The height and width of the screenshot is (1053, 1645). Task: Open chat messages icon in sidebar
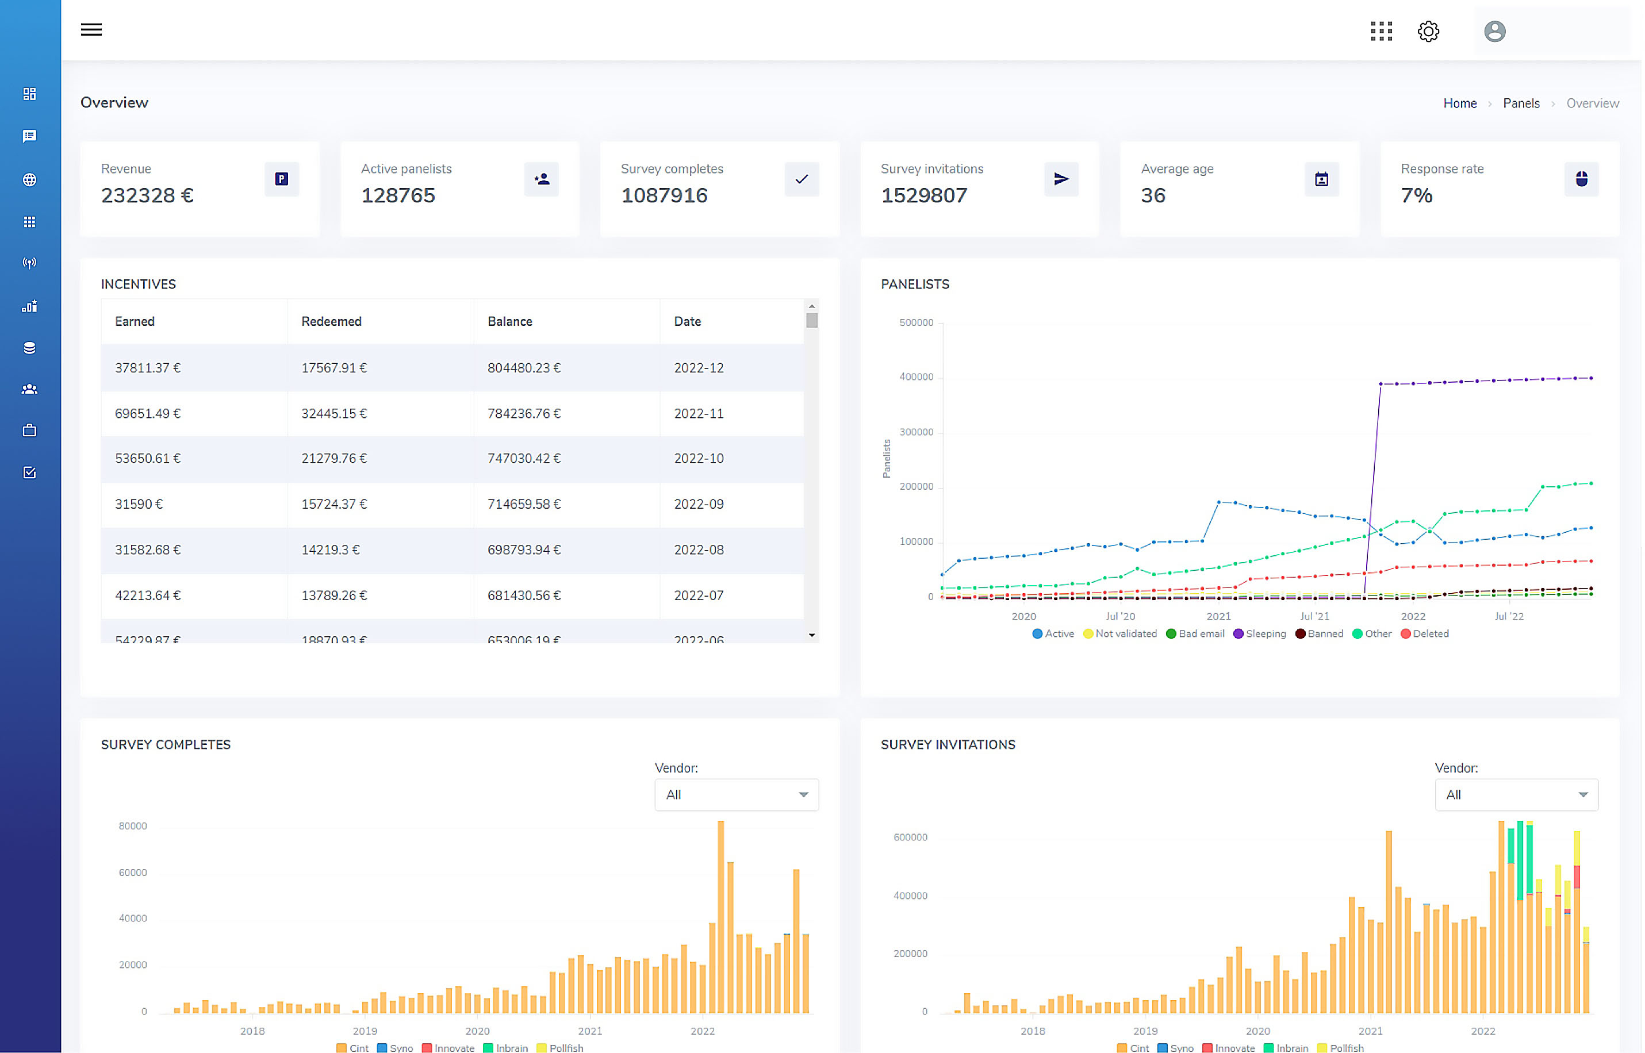point(29,136)
